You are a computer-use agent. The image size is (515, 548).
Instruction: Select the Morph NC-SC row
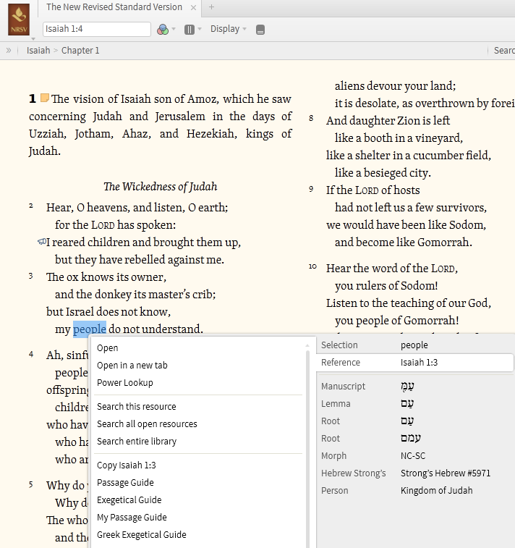[x=415, y=456]
